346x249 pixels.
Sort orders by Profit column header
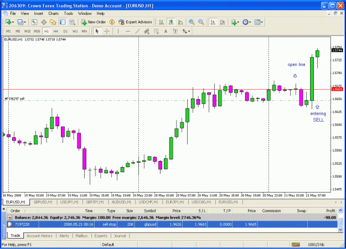[330, 211]
